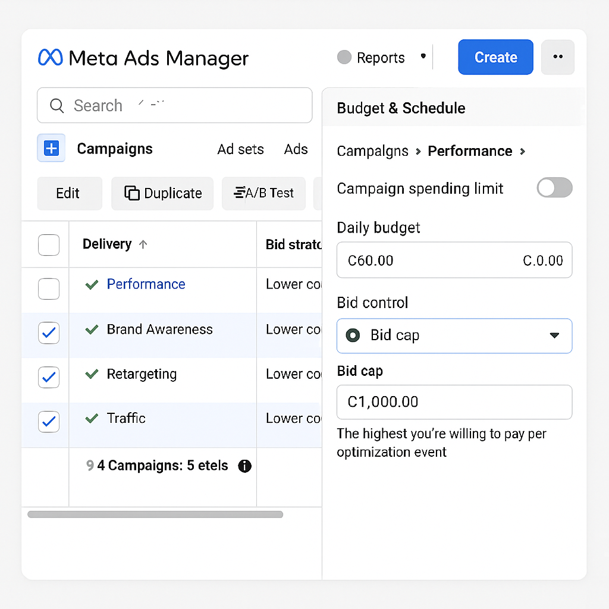Click the Delivery sort arrow icon
Viewport: 609px width, 609px height.
click(143, 244)
